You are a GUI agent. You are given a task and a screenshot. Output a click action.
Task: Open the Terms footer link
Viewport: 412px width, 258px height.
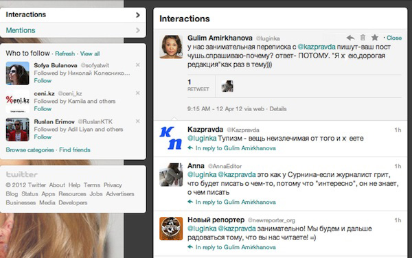(92, 185)
